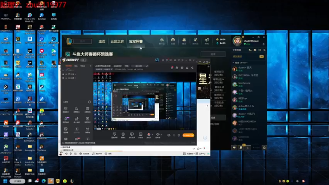Image resolution: width=329 pixels, height=185 pixels.
Task: Click the bell-shaped icon in toolbox first row
Action: click(76, 109)
